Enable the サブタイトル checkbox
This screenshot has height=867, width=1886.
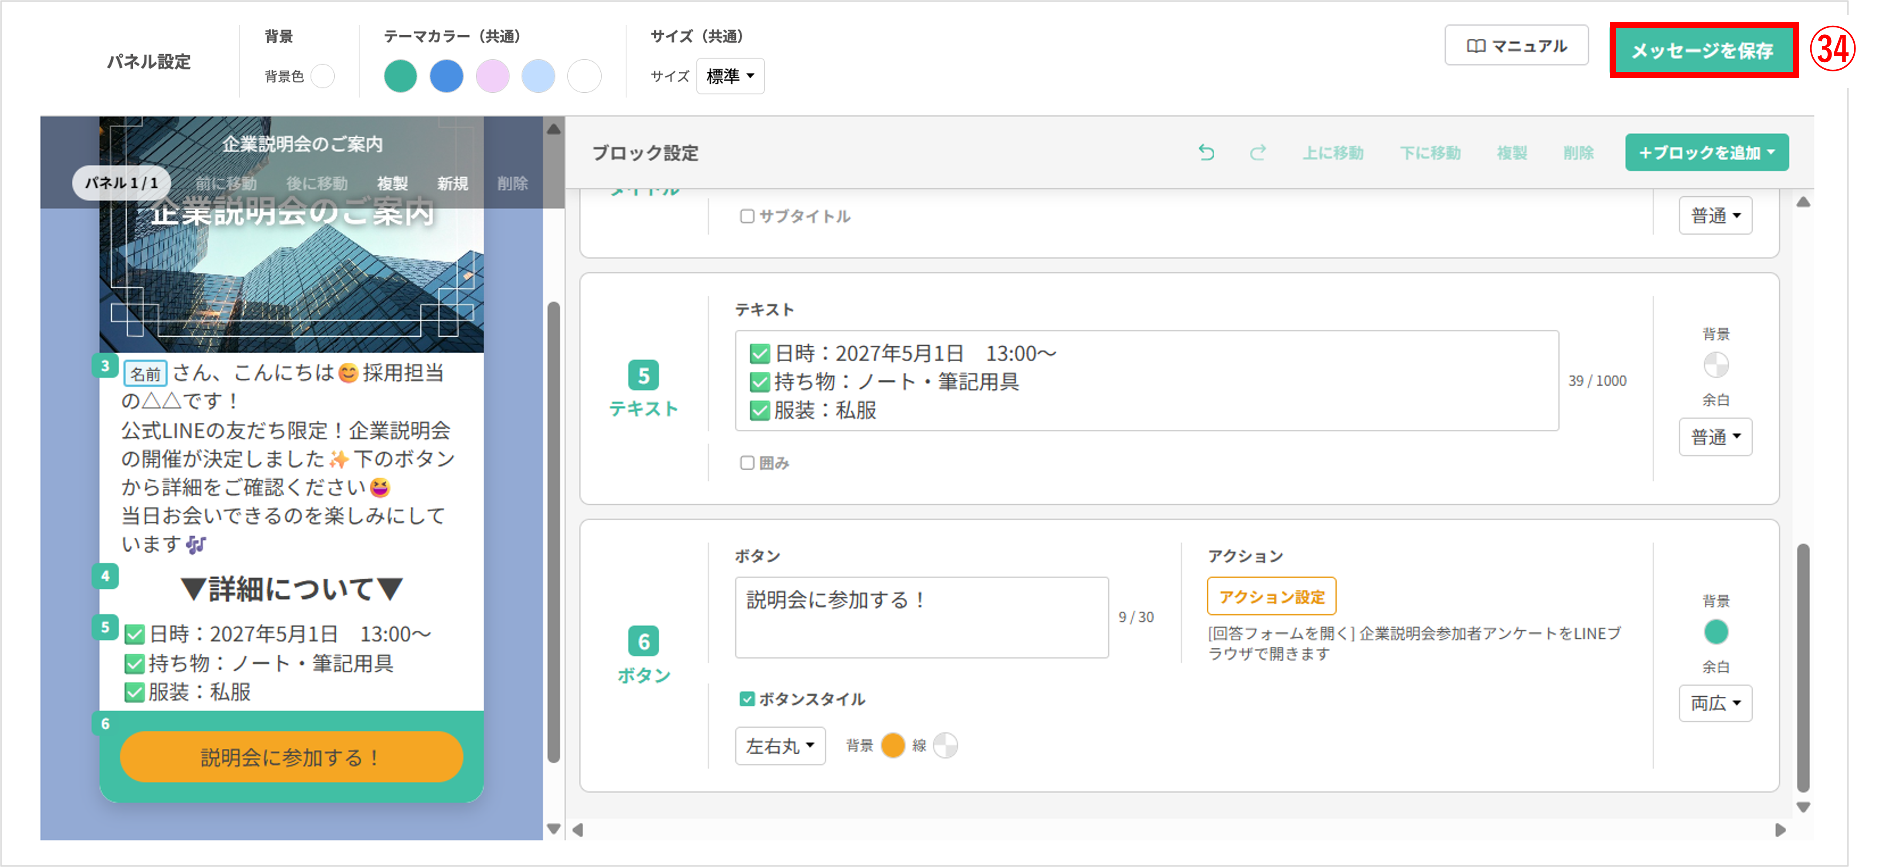(x=747, y=216)
